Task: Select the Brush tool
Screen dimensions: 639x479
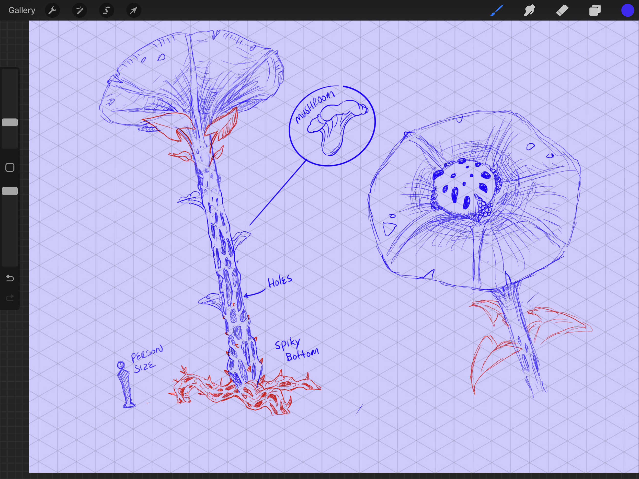Action: [497, 10]
